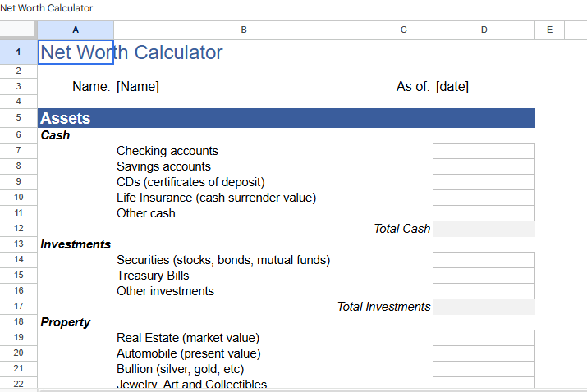The height and width of the screenshot is (392, 587).
Task: Click the [Name] placeholder cell
Action: (138, 86)
